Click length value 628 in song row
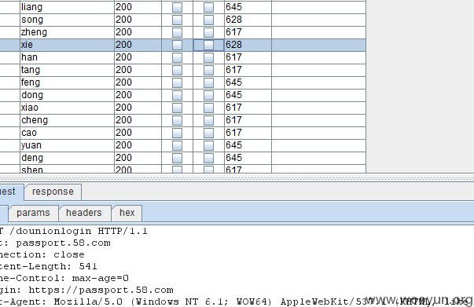Screen dimensions: 474x307 (x=233, y=20)
